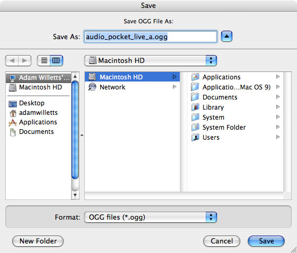The image size is (297, 253).
Task: Click the Desktop icon in sidebar
Action: (13, 104)
